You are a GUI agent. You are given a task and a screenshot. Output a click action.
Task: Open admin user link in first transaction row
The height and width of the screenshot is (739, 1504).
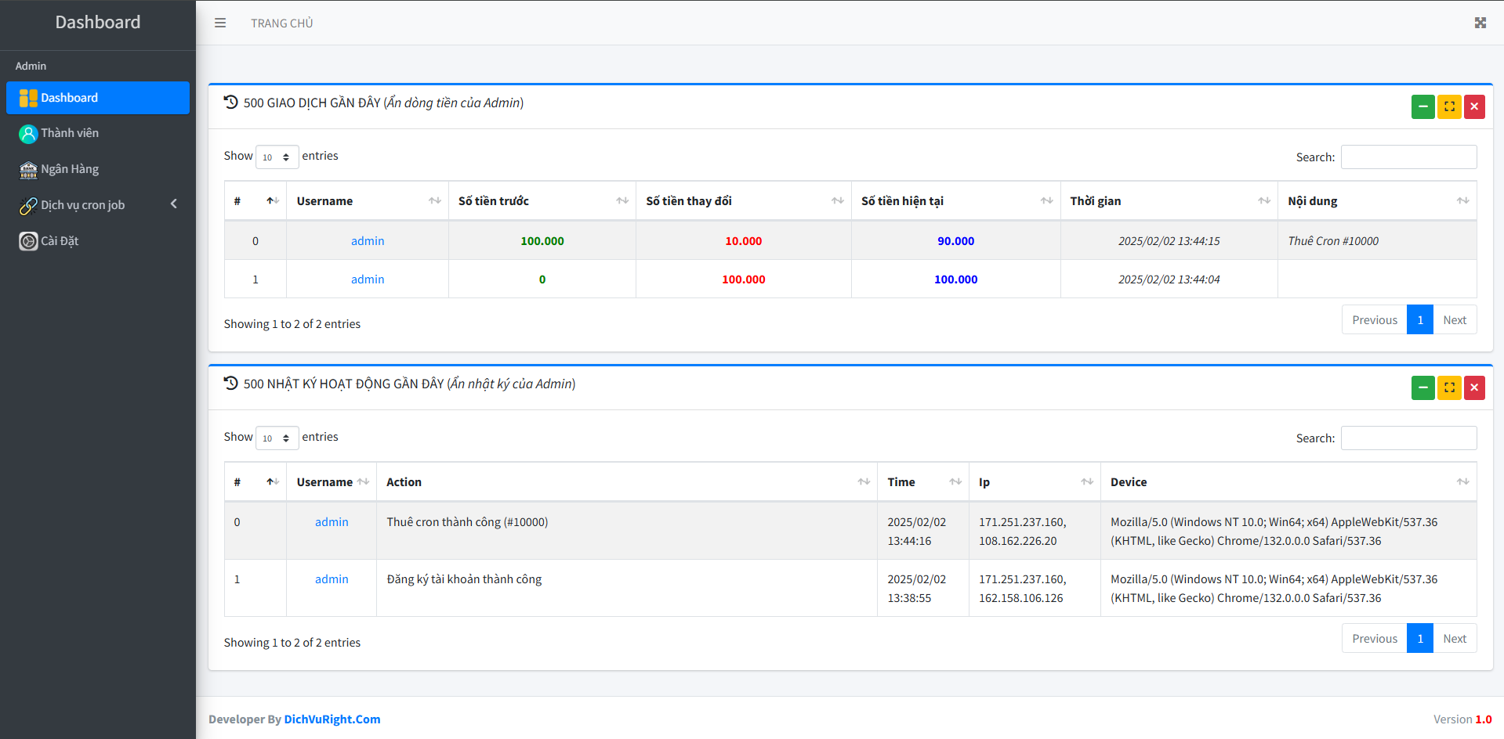pos(368,241)
